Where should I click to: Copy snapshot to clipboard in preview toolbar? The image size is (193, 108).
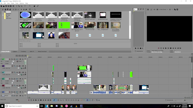[x=175, y=10]
